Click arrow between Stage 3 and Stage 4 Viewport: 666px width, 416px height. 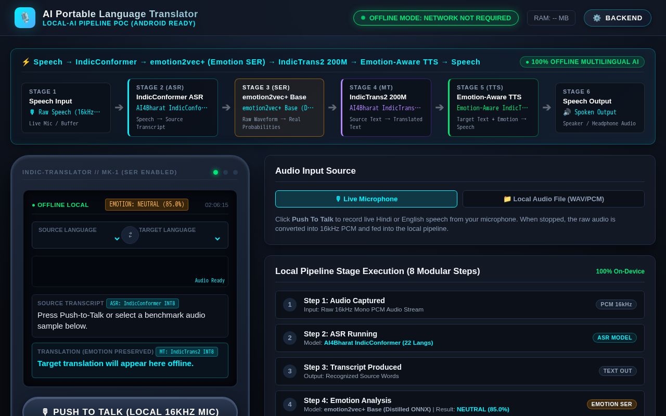332,108
